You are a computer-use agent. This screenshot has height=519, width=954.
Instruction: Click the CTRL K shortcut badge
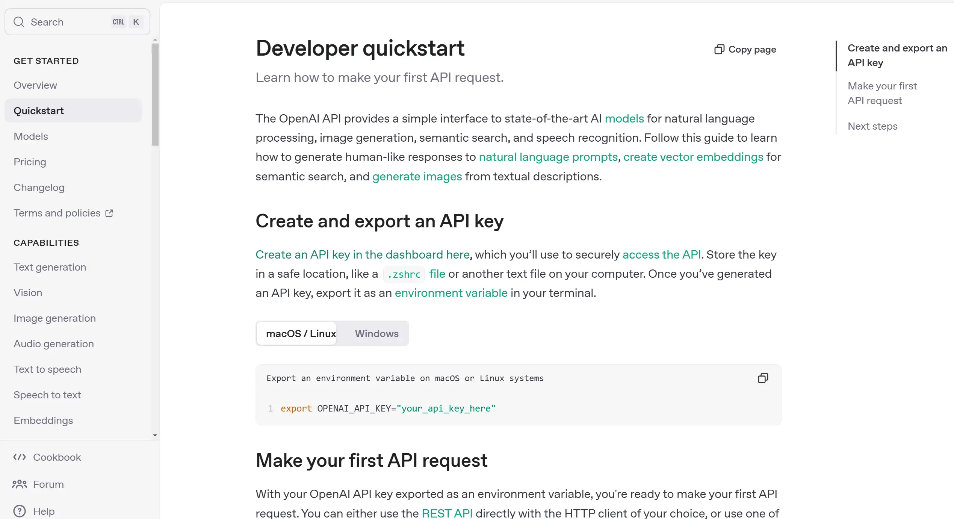click(x=127, y=22)
